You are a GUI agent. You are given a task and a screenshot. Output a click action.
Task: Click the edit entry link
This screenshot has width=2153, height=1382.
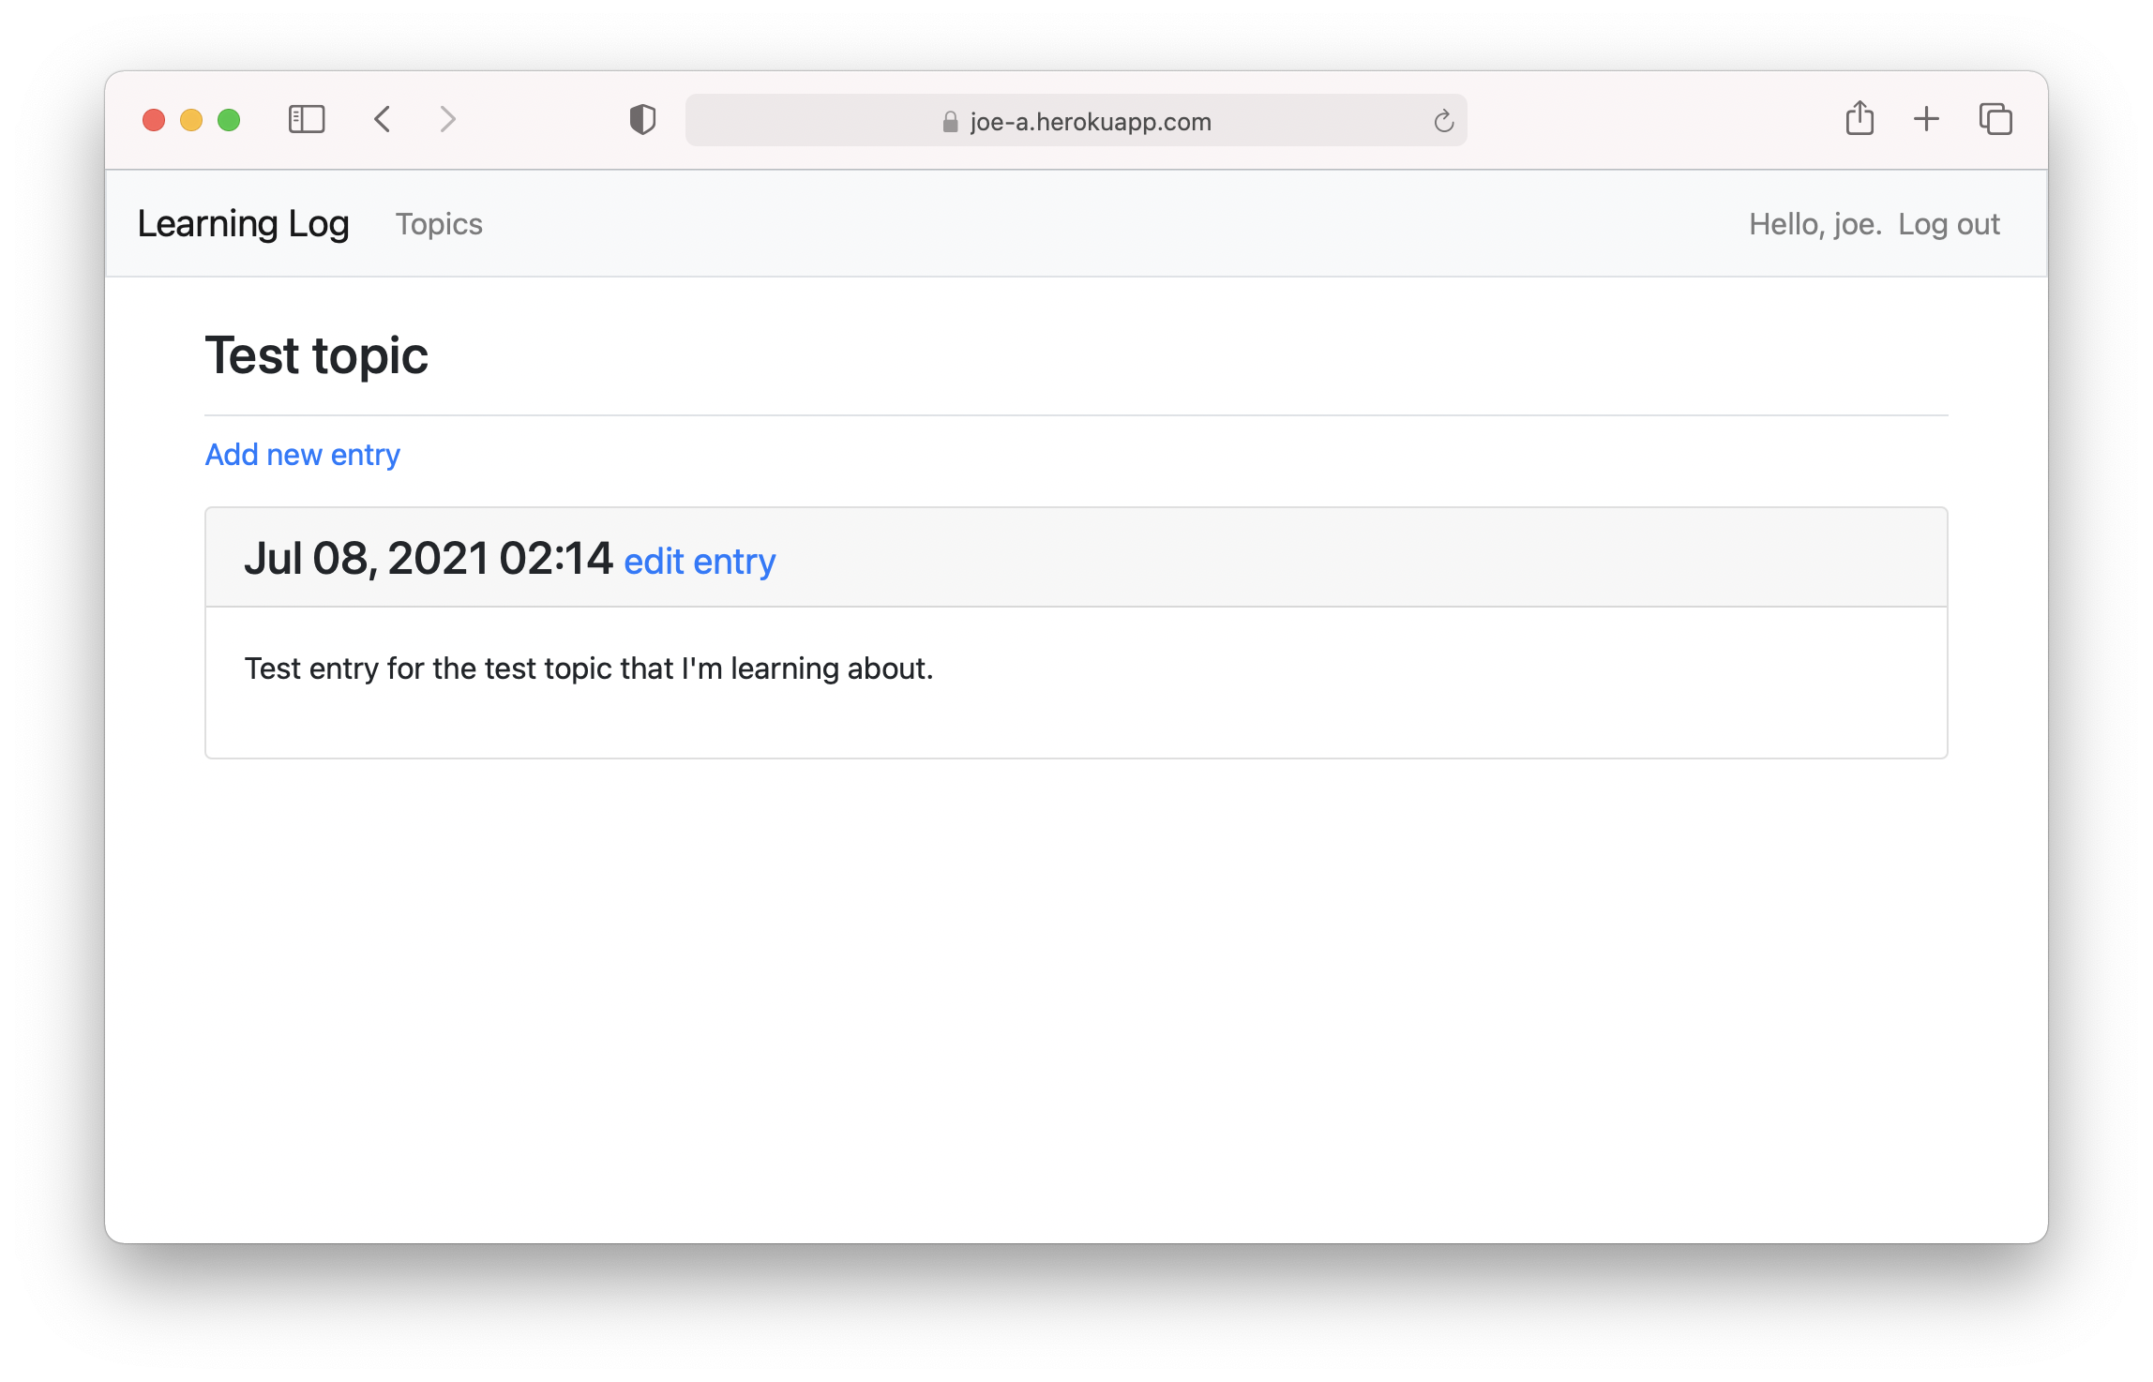700,560
